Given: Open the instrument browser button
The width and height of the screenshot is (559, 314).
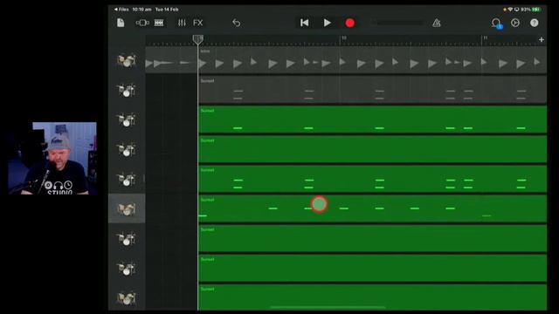Looking at the screenshot, I should click(x=142, y=23).
